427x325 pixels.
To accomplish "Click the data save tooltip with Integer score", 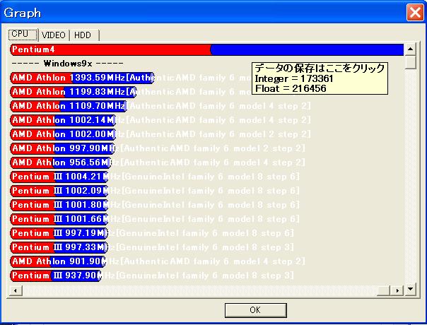I will [320, 78].
